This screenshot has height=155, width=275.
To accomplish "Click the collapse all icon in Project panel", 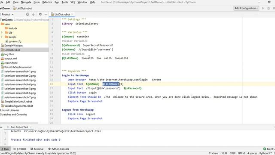I will click(33, 14).
